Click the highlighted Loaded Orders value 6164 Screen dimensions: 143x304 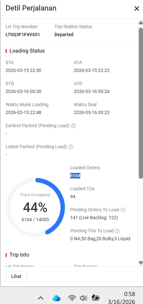(75, 175)
